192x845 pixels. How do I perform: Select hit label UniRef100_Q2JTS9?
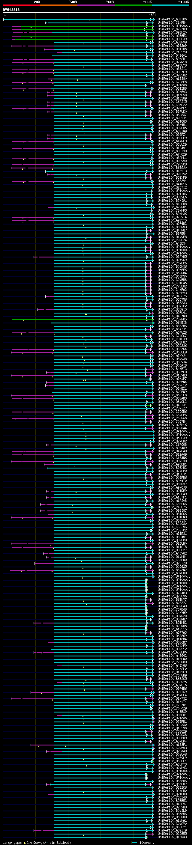(x=172, y=692)
